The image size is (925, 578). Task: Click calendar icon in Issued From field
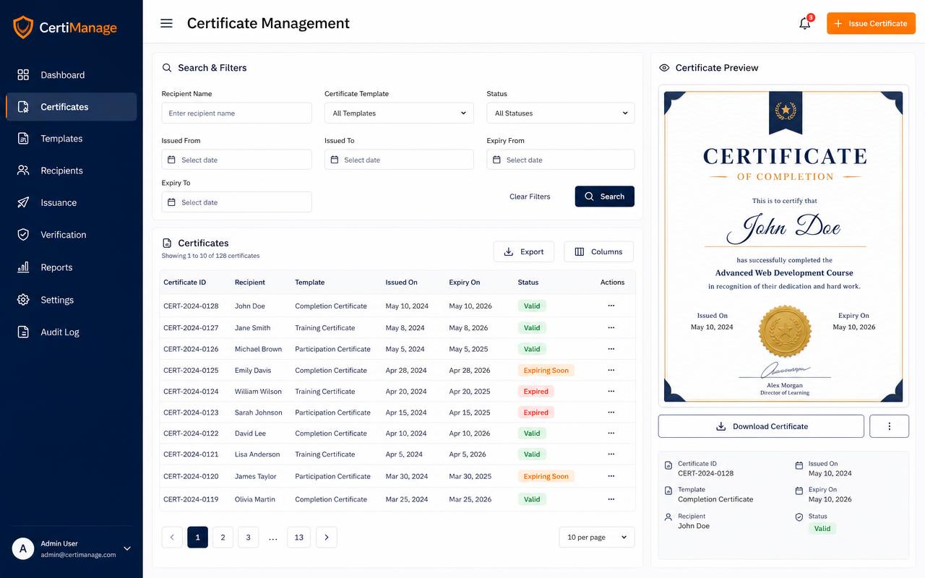pyautogui.click(x=171, y=160)
